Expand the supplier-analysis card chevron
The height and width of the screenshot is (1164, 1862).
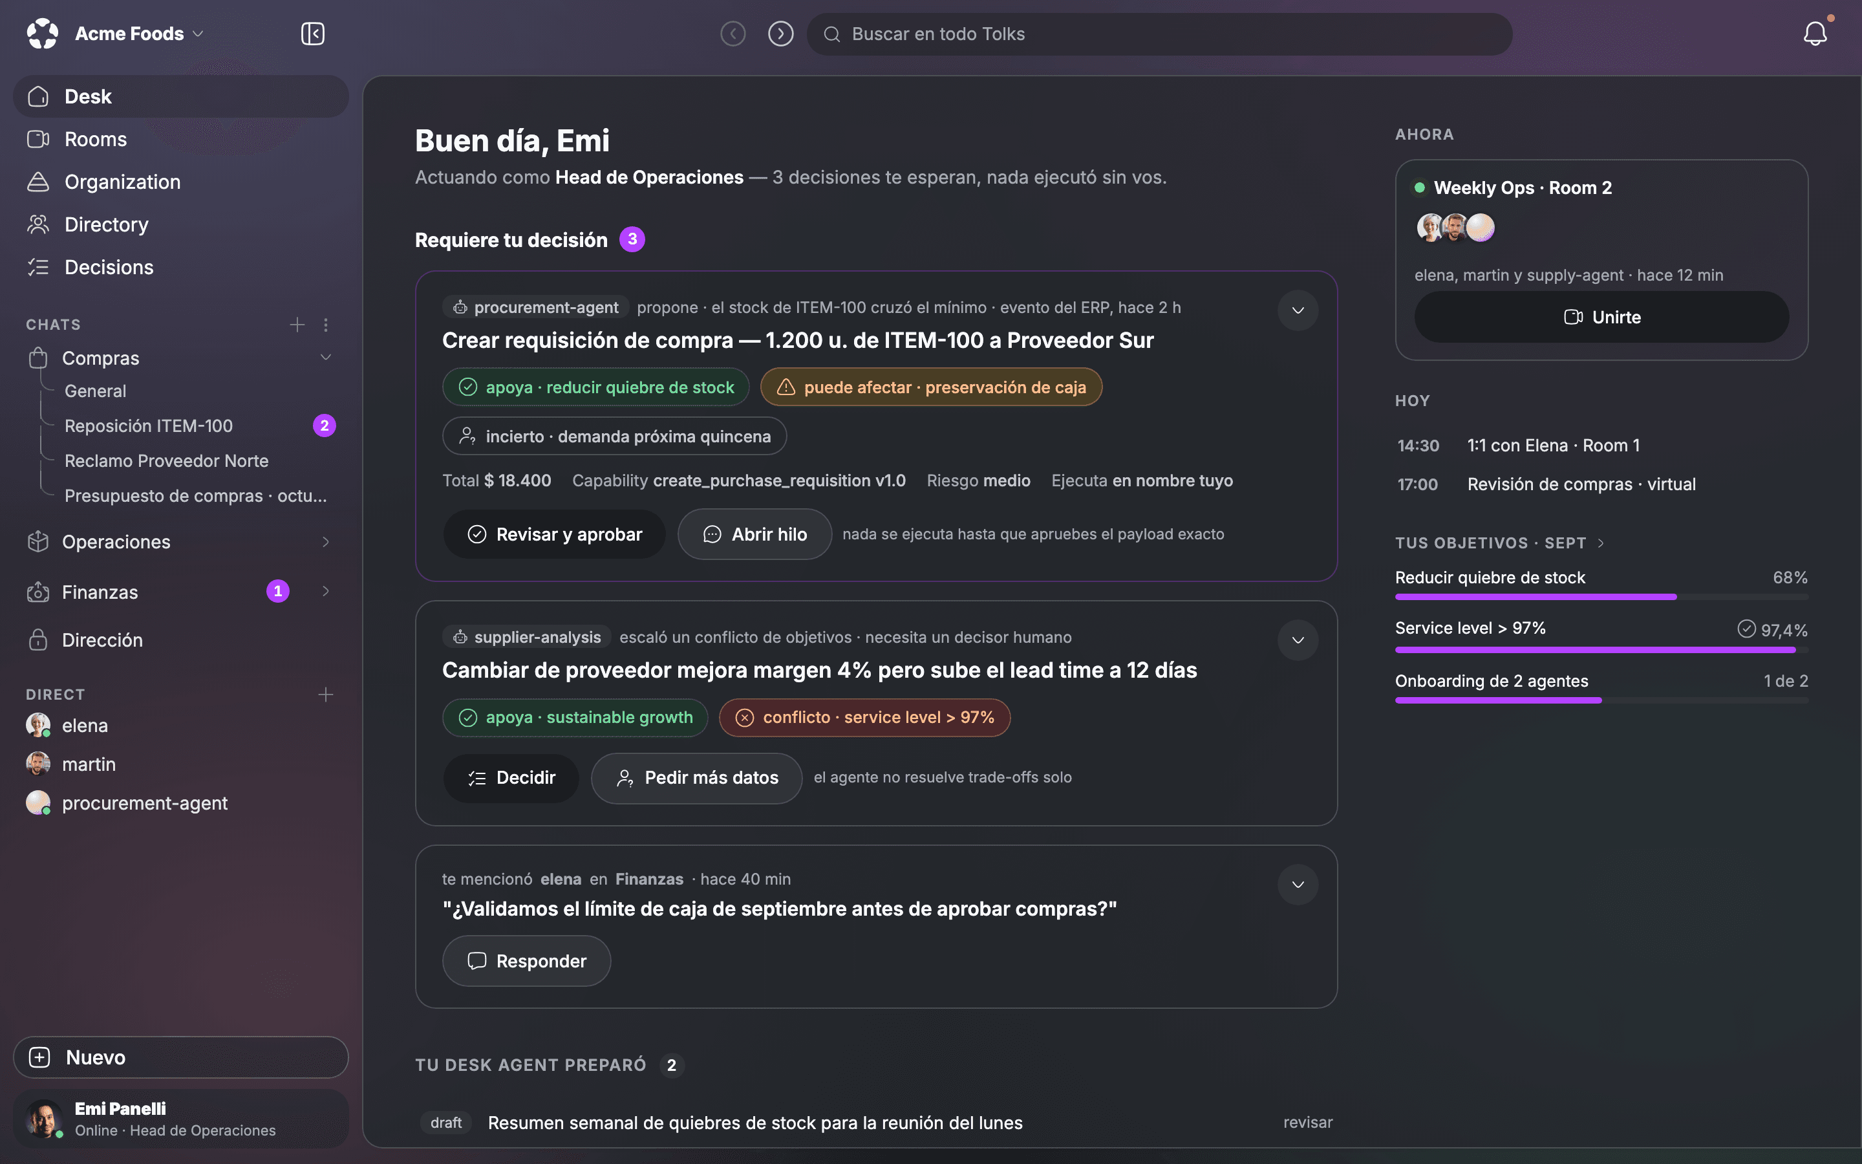click(1298, 640)
